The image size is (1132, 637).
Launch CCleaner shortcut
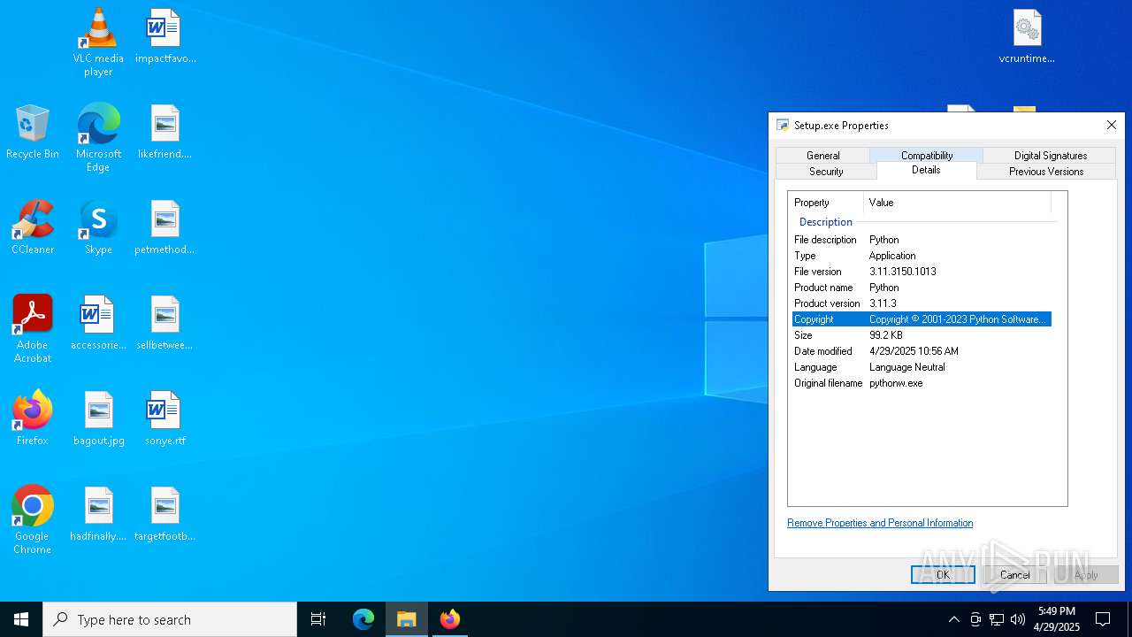coord(33,226)
